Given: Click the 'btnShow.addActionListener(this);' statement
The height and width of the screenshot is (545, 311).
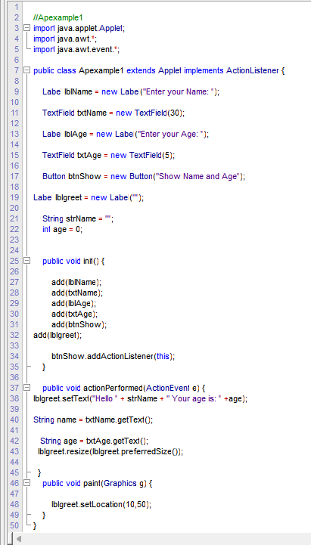Looking at the screenshot, I should [x=113, y=356].
